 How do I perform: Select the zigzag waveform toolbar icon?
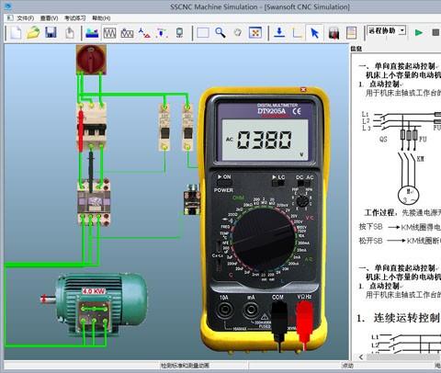pos(109,33)
